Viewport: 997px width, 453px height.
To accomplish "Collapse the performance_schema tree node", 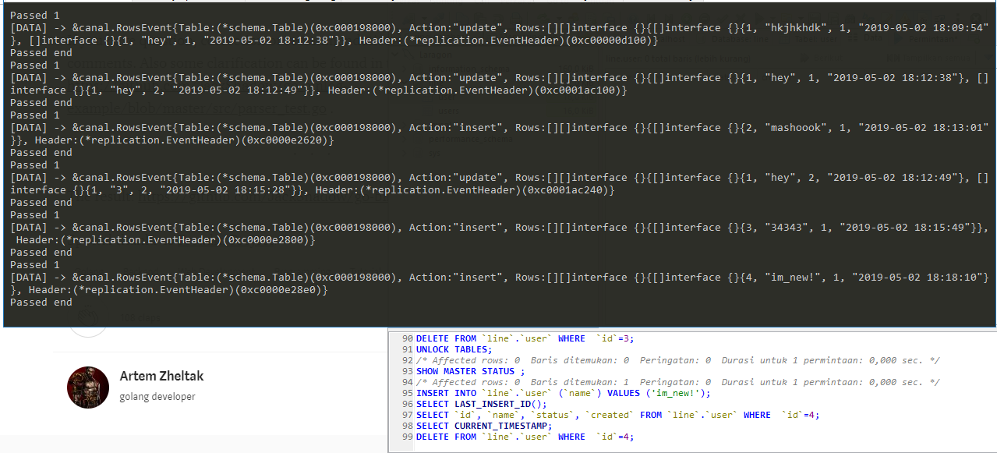I will click(x=403, y=138).
